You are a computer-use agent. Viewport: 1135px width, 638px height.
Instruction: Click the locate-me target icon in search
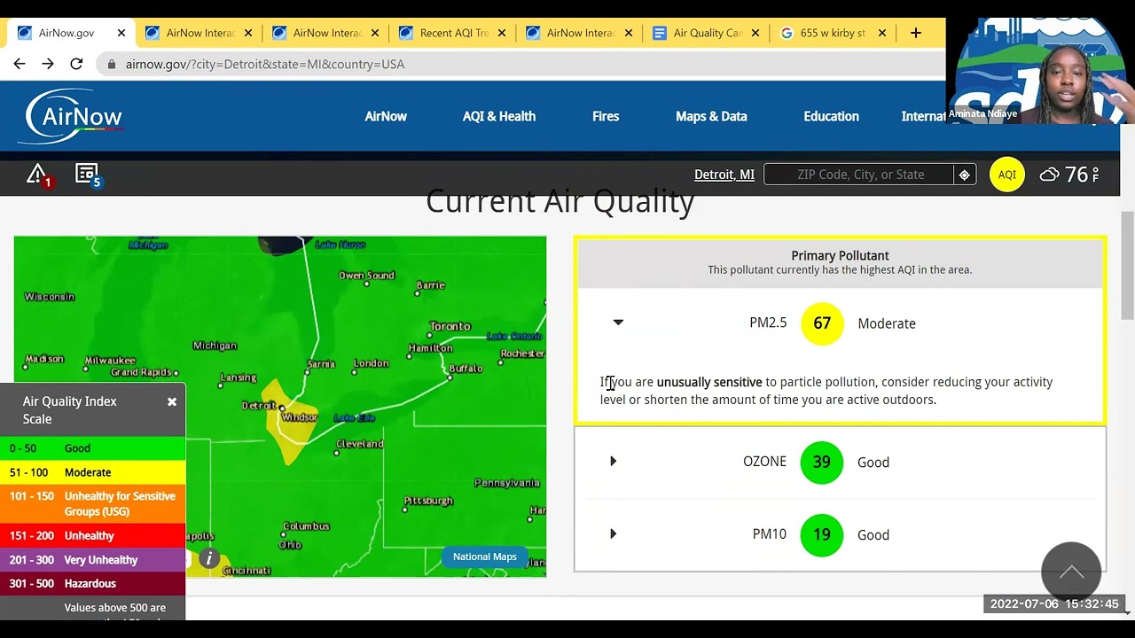(965, 175)
